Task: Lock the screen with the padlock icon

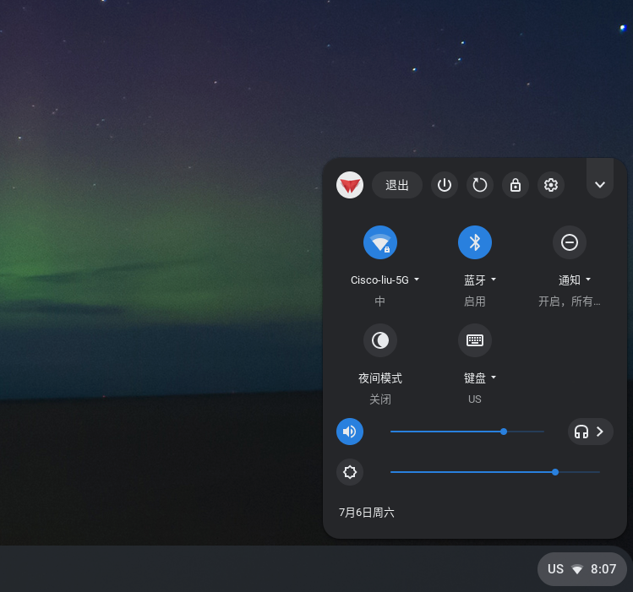Action: (x=516, y=185)
